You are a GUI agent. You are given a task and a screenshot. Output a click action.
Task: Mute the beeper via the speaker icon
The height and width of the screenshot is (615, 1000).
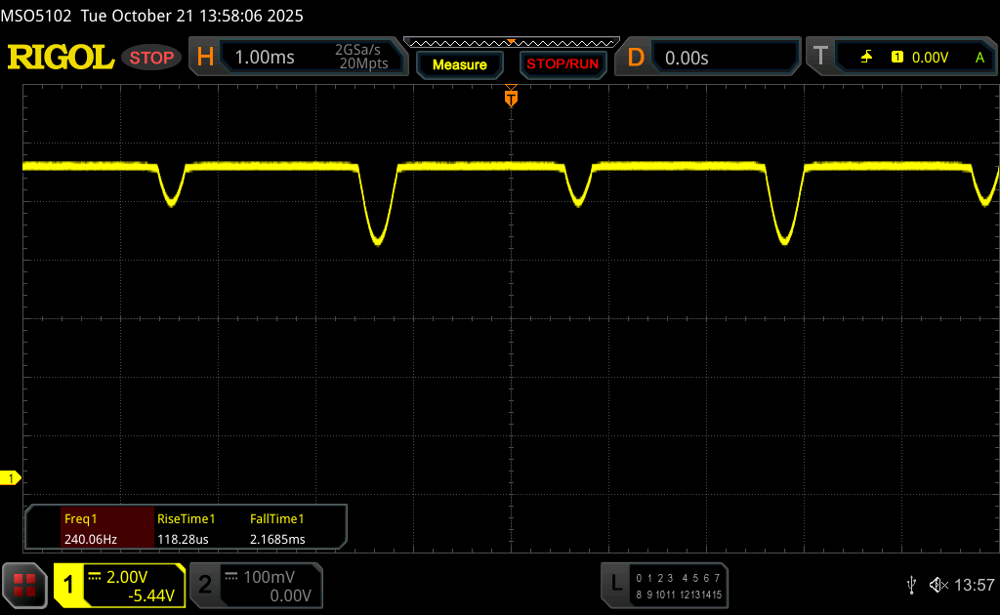(937, 585)
